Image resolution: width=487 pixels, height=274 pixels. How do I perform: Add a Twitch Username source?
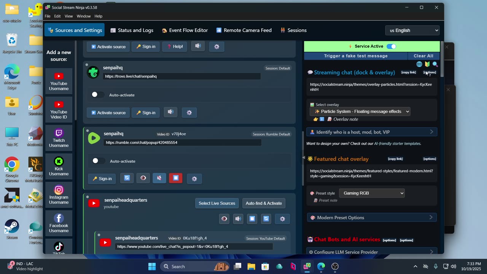(59, 139)
